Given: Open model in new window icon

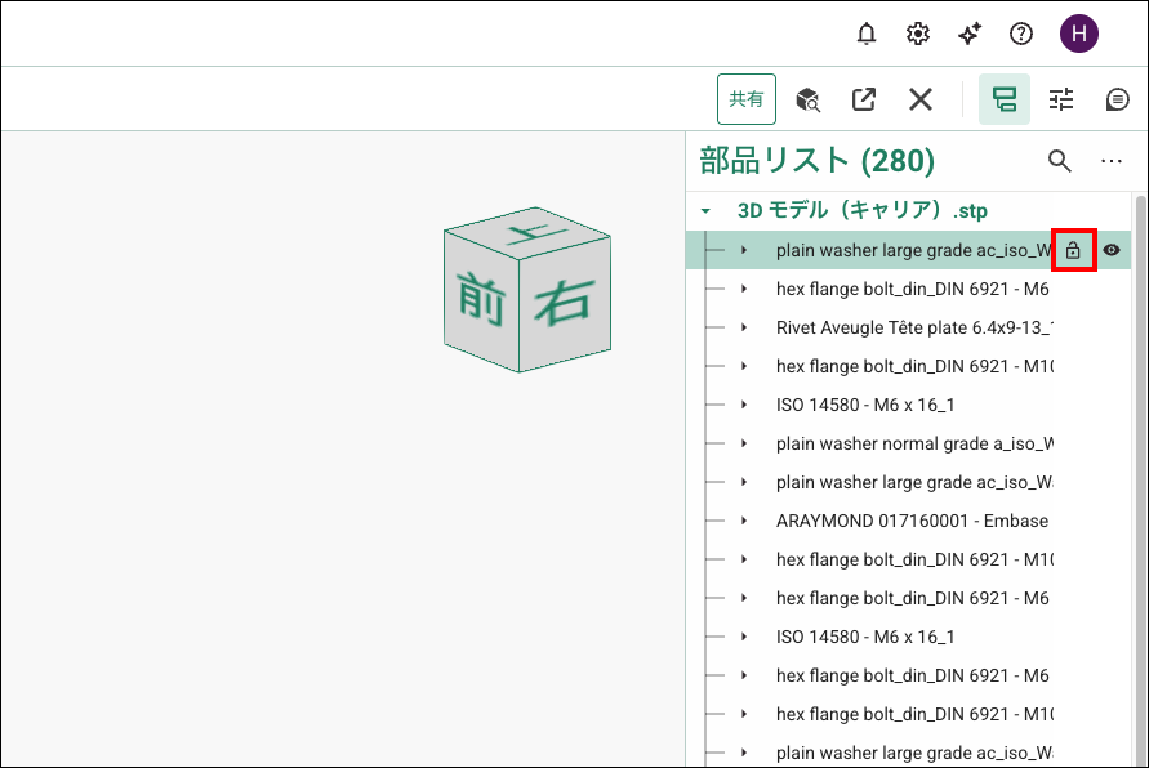Looking at the screenshot, I should (863, 100).
